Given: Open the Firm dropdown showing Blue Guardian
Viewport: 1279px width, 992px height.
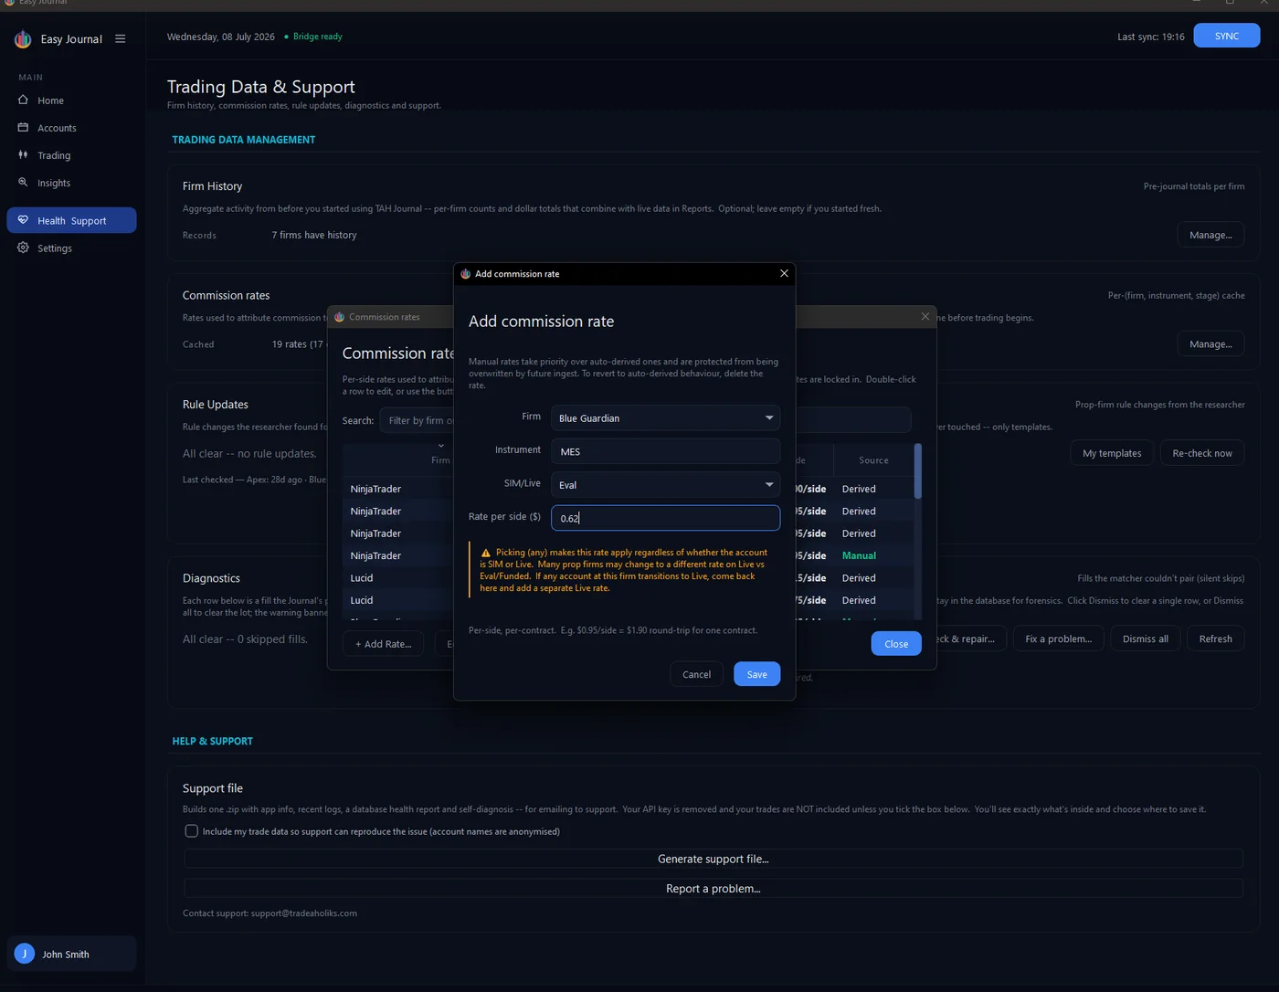Looking at the screenshot, I should click(x=665, y=417).
